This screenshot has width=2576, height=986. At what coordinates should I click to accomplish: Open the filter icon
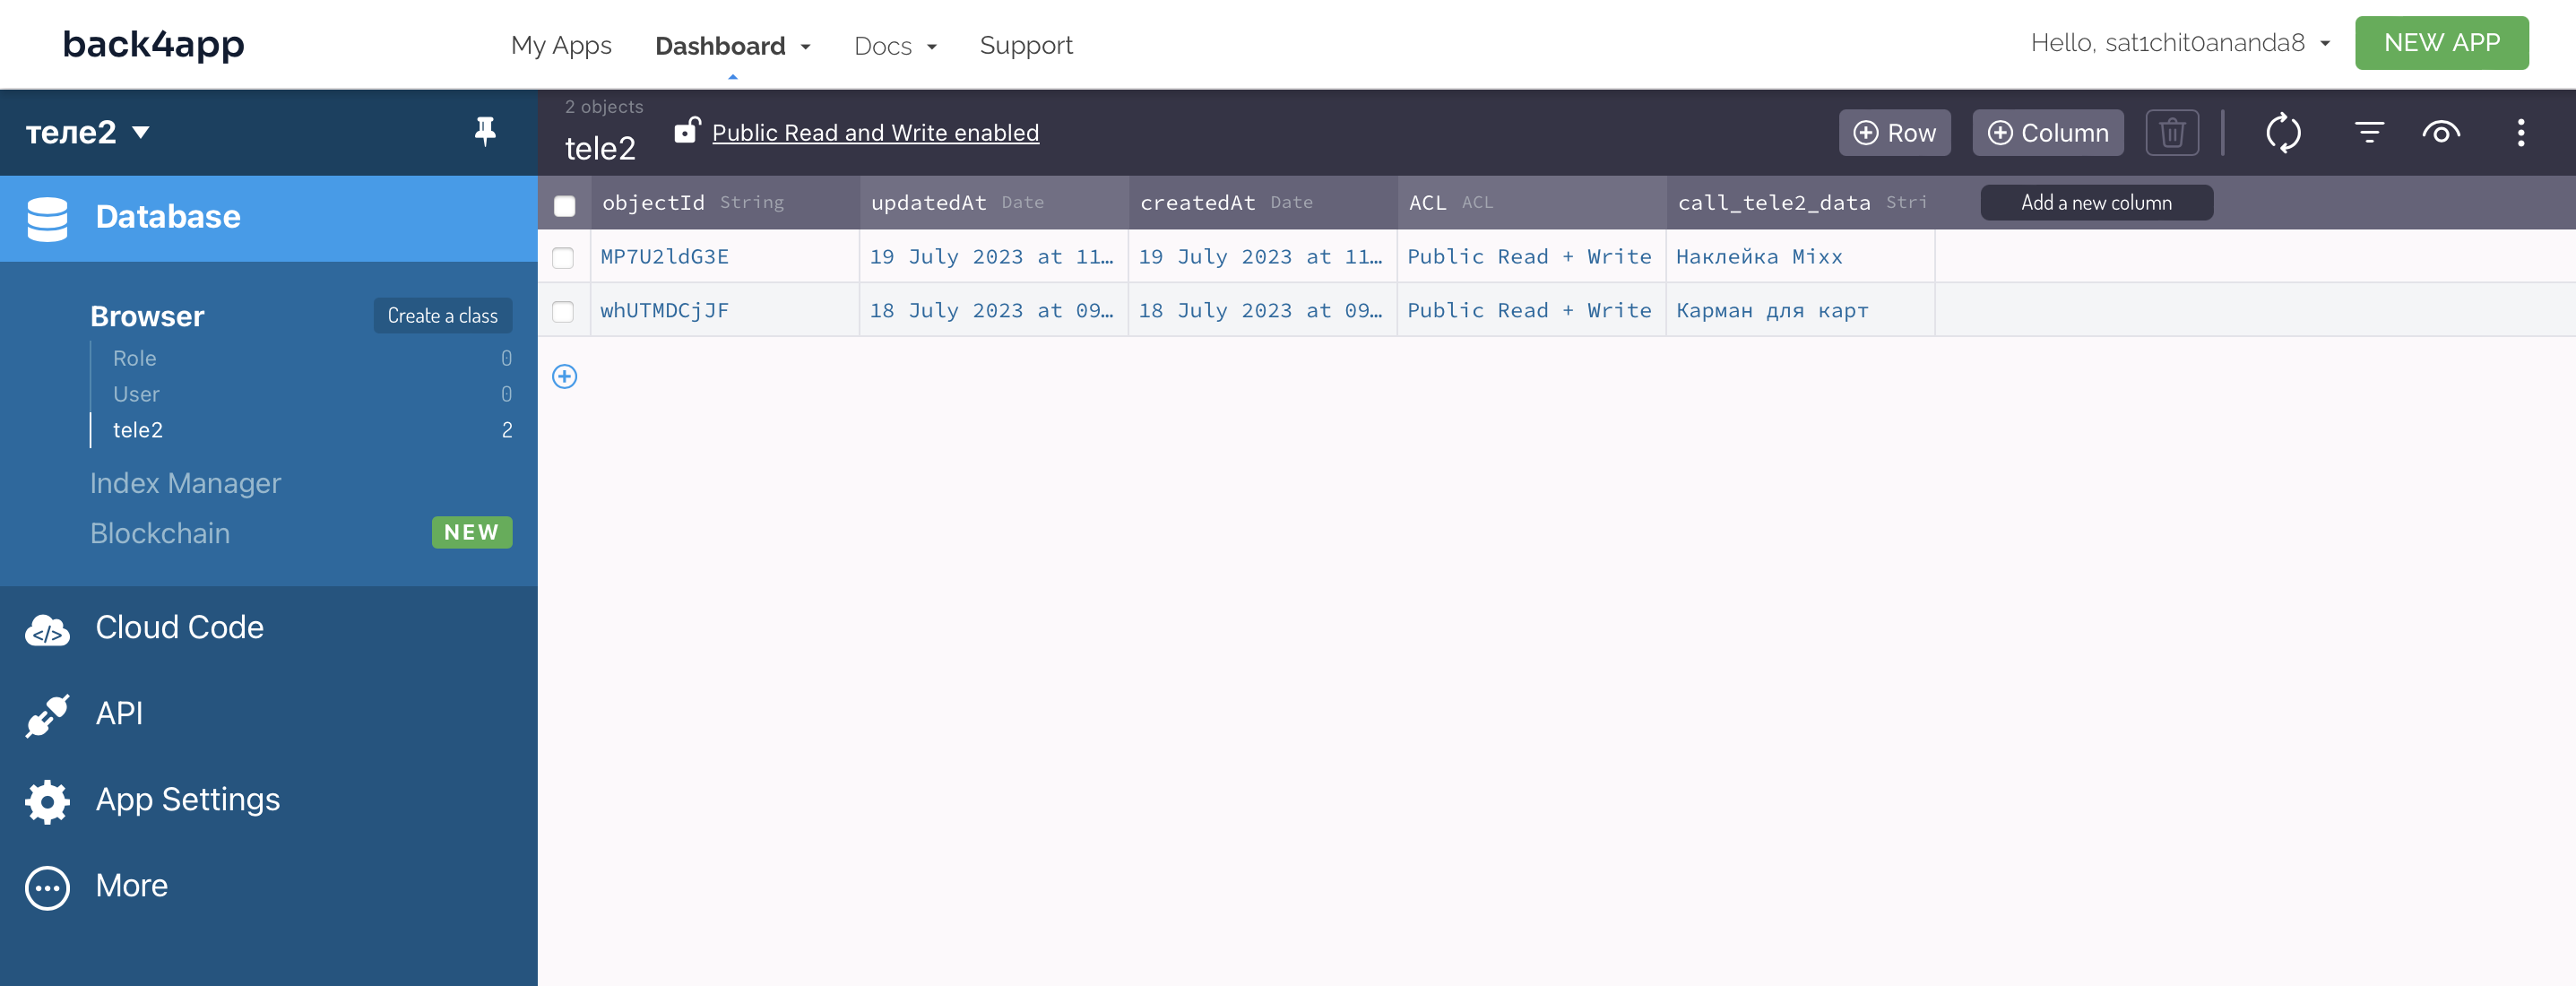pyautogui.click(x=2368, y=132)
